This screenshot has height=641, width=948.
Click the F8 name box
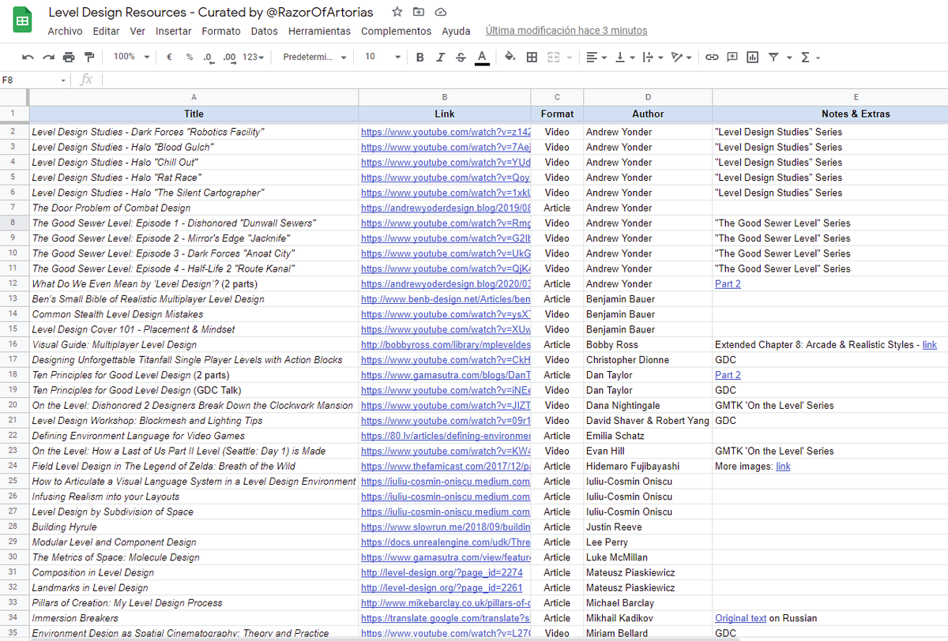29,81
